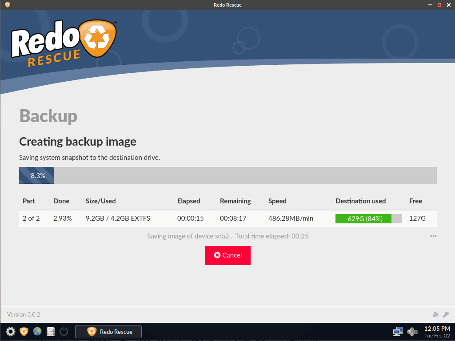Click the Done column header
The width and height of the screenshot is (455, 341).
point(61,201)
